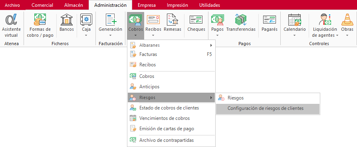Open Formas de cobro / pago icon

pos(40,20)
